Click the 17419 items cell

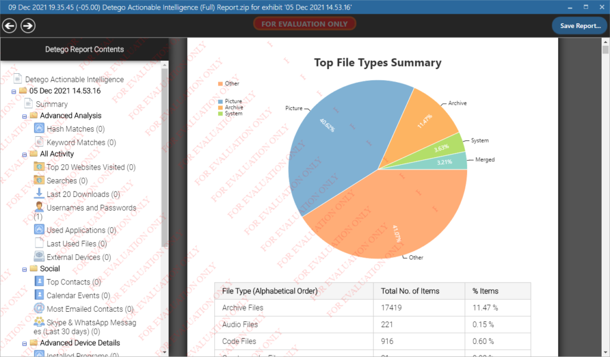click(419, 308)
